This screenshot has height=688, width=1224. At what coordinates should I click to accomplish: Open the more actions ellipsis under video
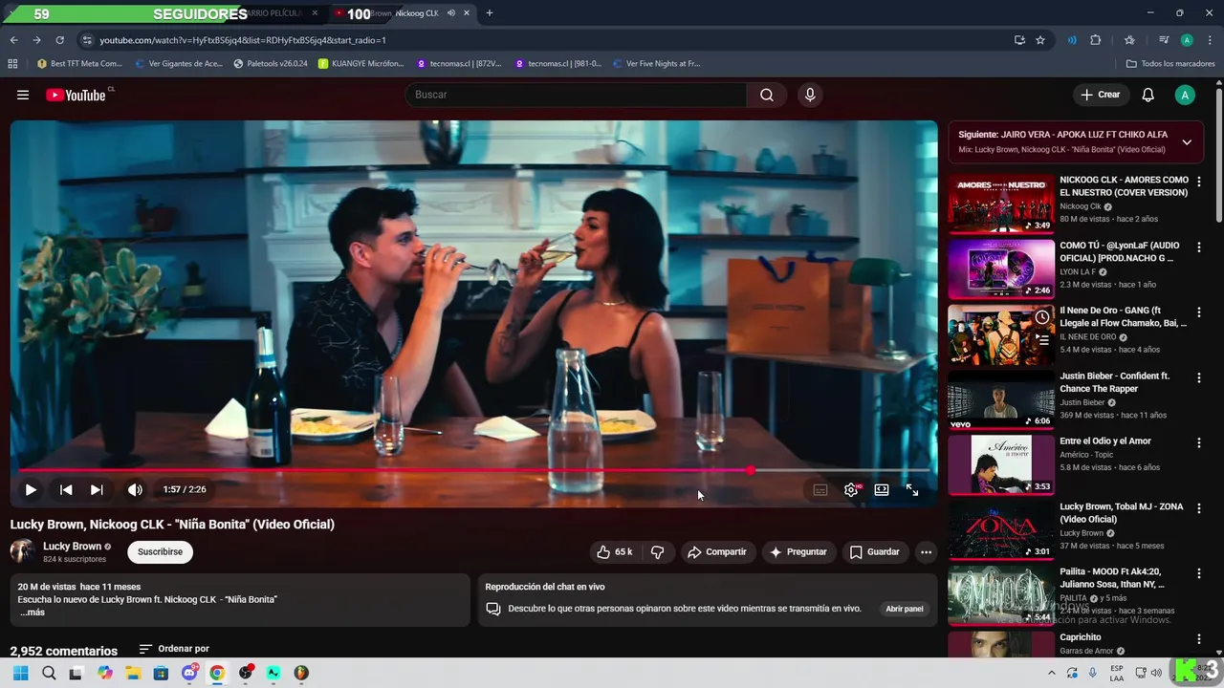[x=926, y=551]
